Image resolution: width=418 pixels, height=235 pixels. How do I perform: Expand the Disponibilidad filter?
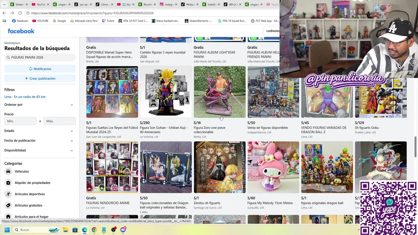[40, 150]
